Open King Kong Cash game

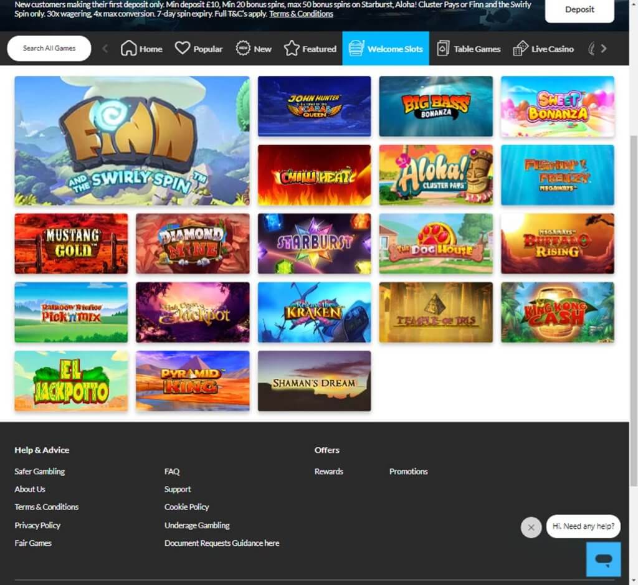pos(558,312)
